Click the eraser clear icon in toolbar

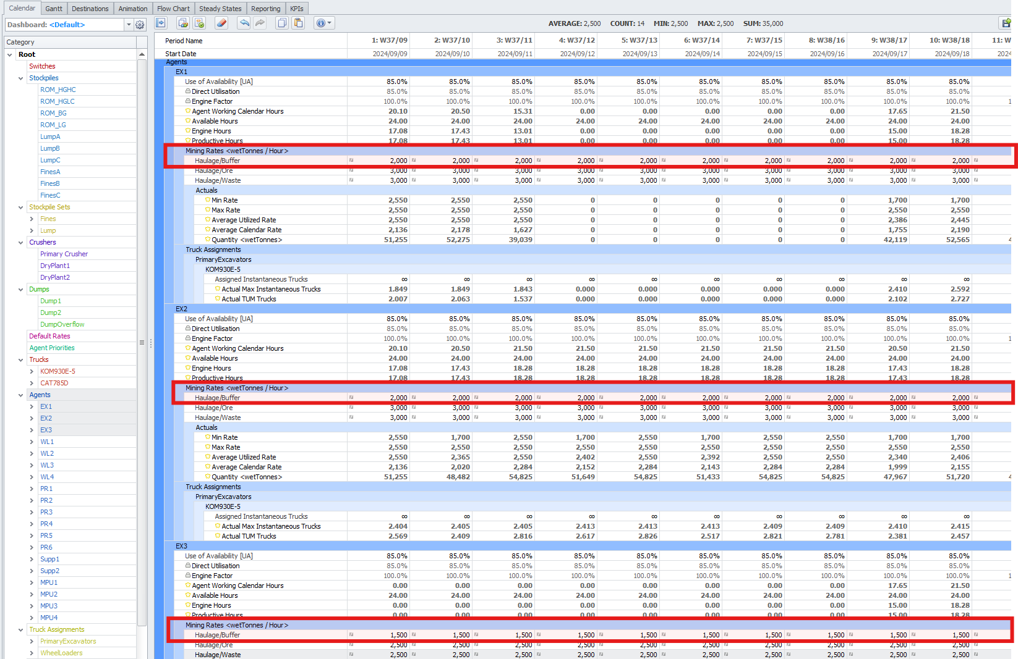(x=221, y=23)
